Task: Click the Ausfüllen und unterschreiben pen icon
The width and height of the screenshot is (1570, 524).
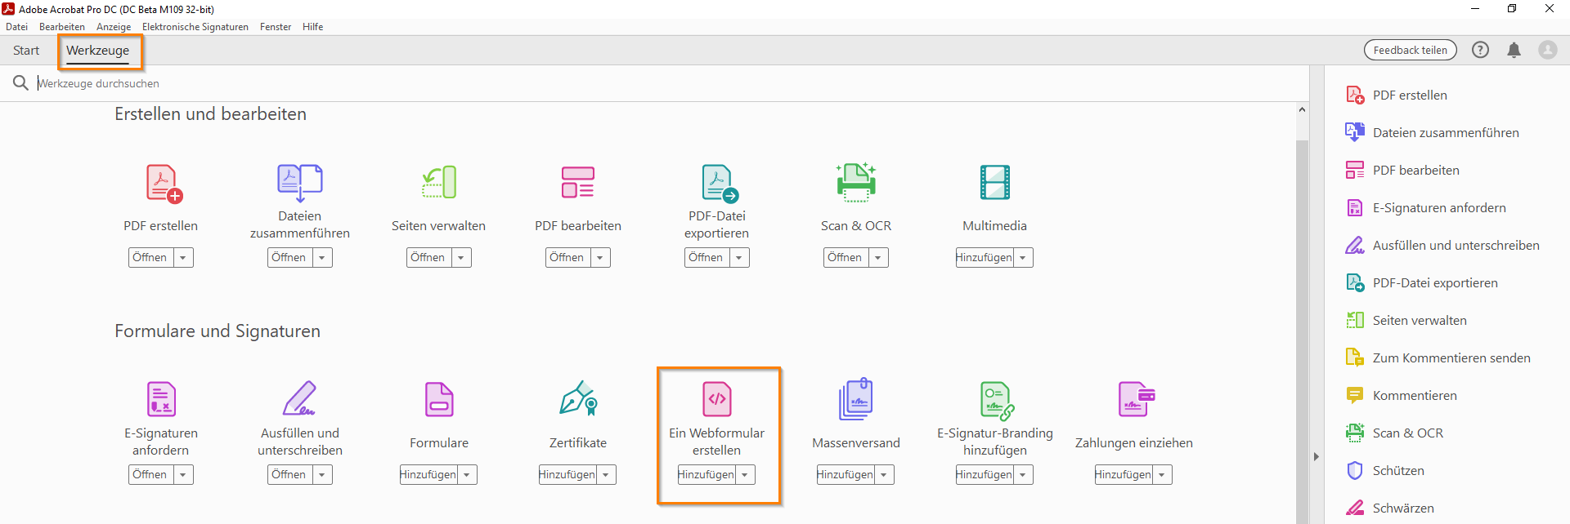Action: (299, 398)
